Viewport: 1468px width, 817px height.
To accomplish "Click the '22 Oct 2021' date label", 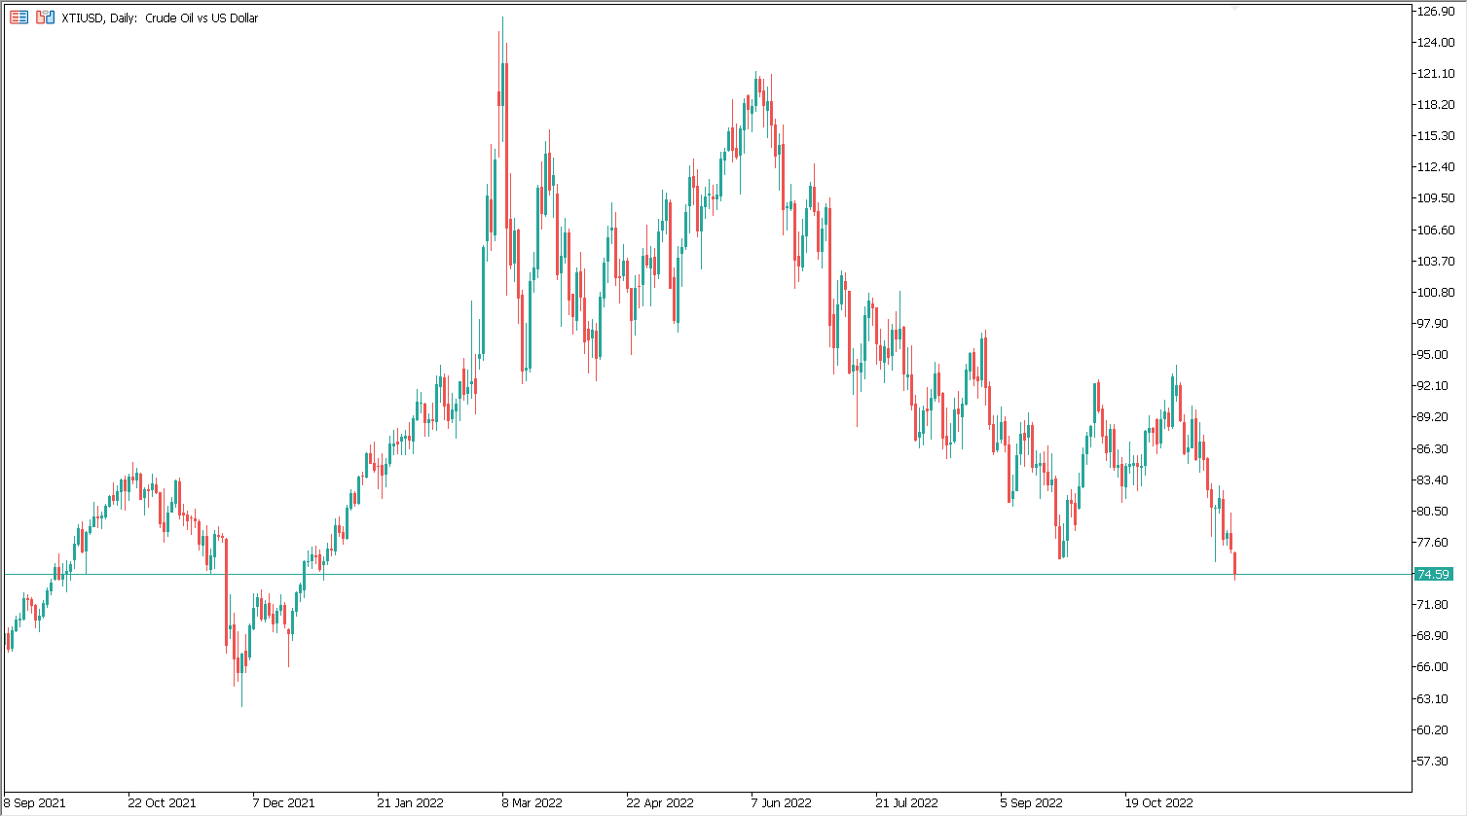I will pos(162,803).
